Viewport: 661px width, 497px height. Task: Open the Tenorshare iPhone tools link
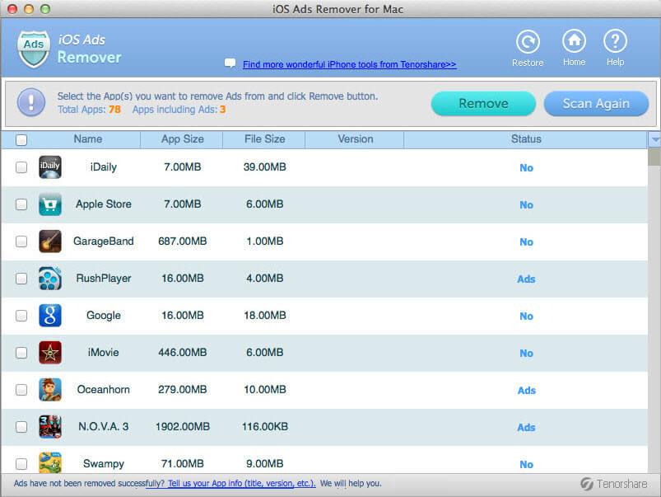click(349, 64)
